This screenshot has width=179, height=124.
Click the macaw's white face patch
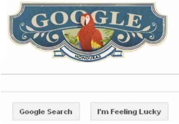point(88,20)
